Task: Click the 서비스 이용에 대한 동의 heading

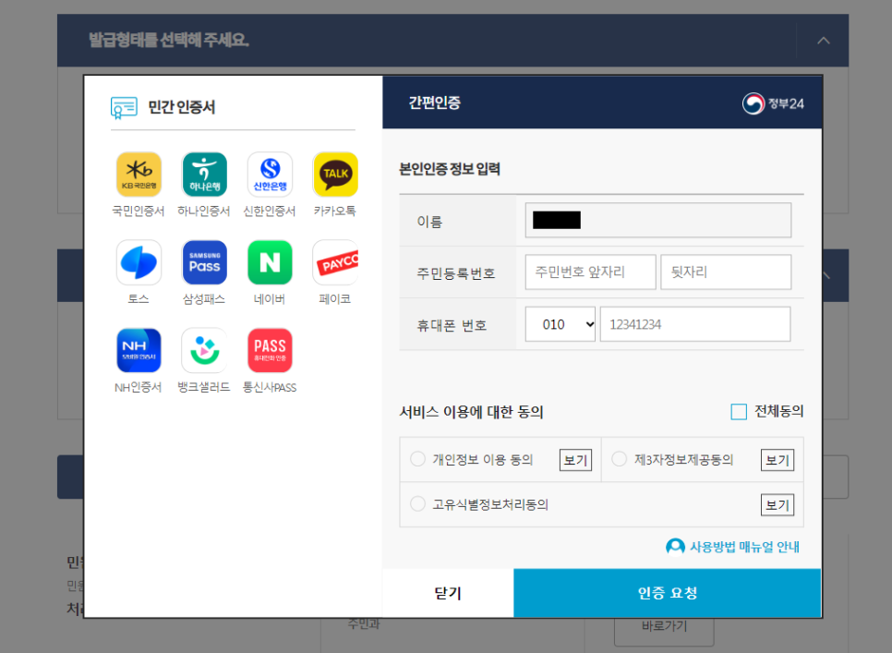Action: click(x=471, y=412)
